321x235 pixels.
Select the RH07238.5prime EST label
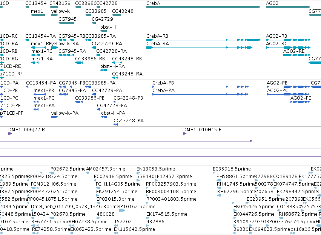pyautogui.click(x=88, y=222)
